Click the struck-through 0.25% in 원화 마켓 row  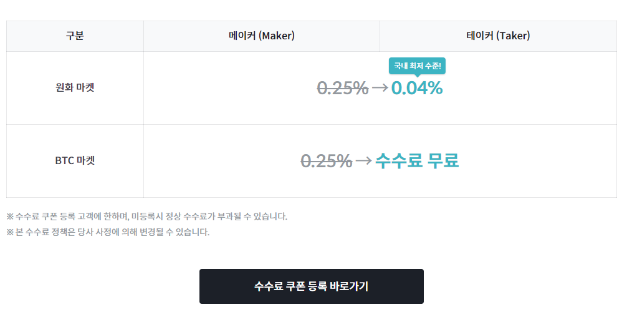343,88
